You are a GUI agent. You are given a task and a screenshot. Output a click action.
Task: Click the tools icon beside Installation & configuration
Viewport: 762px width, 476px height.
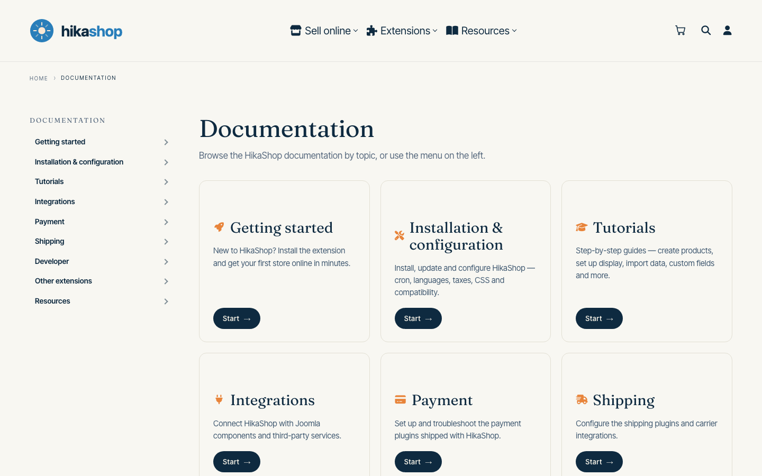point(400,235)
